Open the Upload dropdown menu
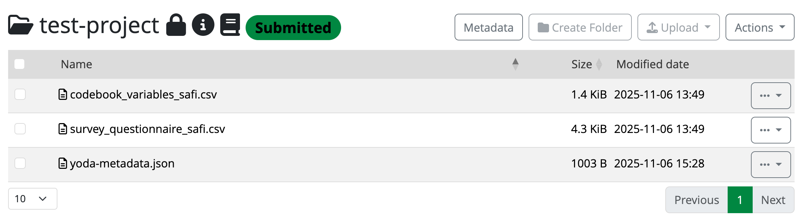 point(708,27)
